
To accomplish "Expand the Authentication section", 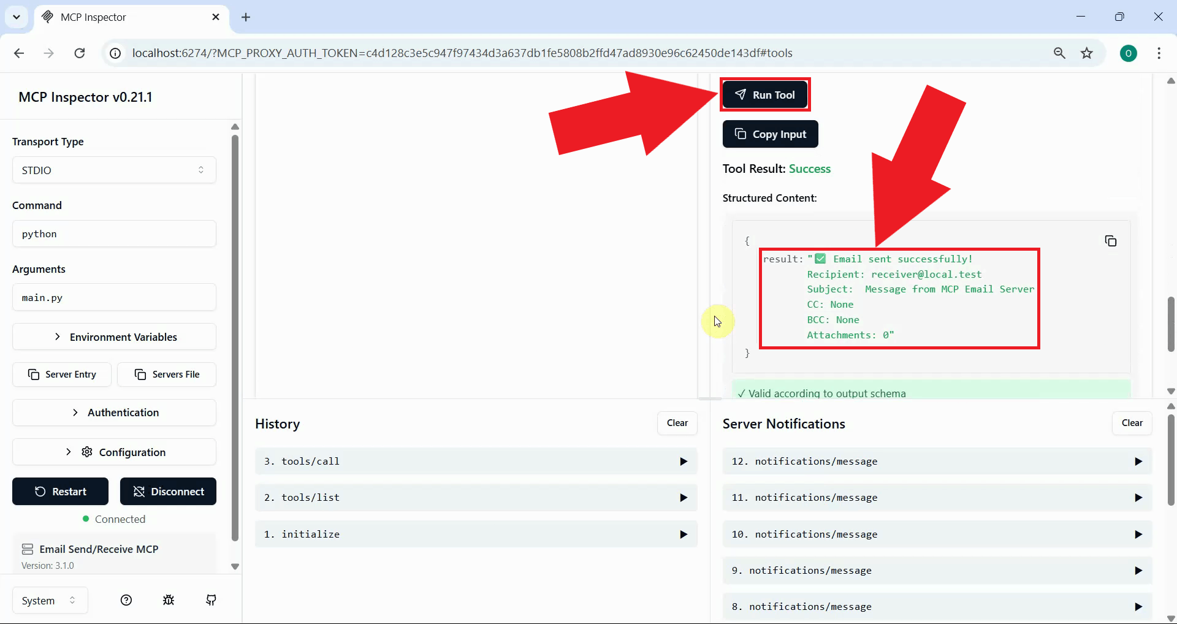I will pos(114,412).
